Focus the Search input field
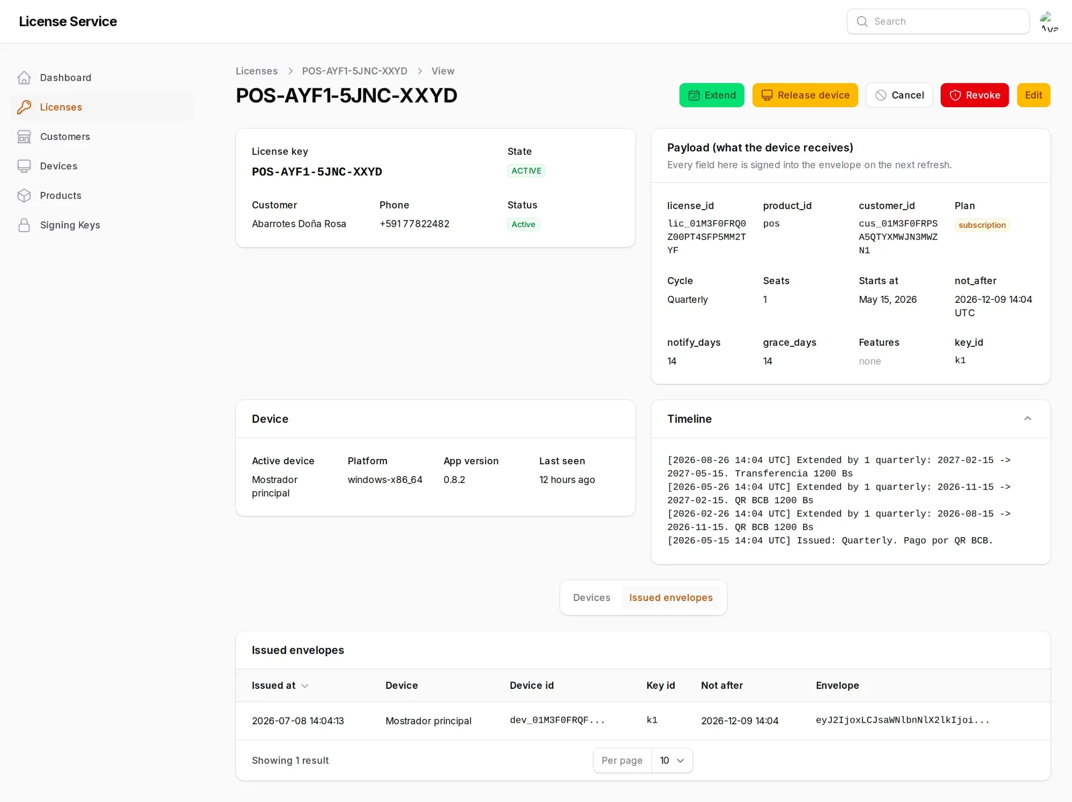Viewport: 1072px width, 802px height. tap(938, 21)
